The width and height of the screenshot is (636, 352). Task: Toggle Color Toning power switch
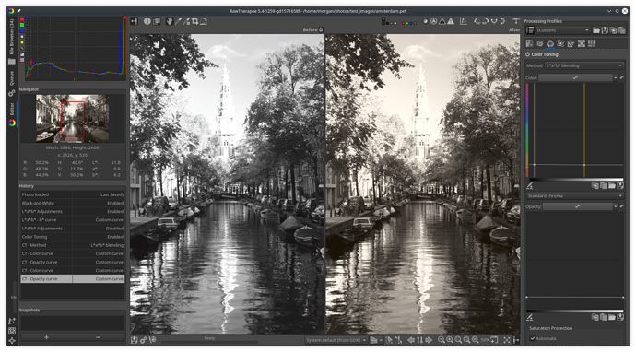coord(528,54)
